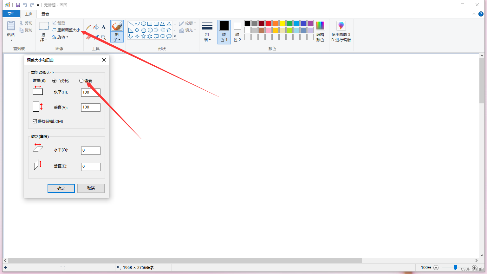Select the Magnifier tool

pos(103,37)
